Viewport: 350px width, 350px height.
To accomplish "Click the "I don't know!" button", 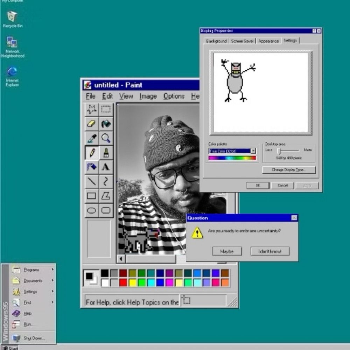I will point(270,251).
